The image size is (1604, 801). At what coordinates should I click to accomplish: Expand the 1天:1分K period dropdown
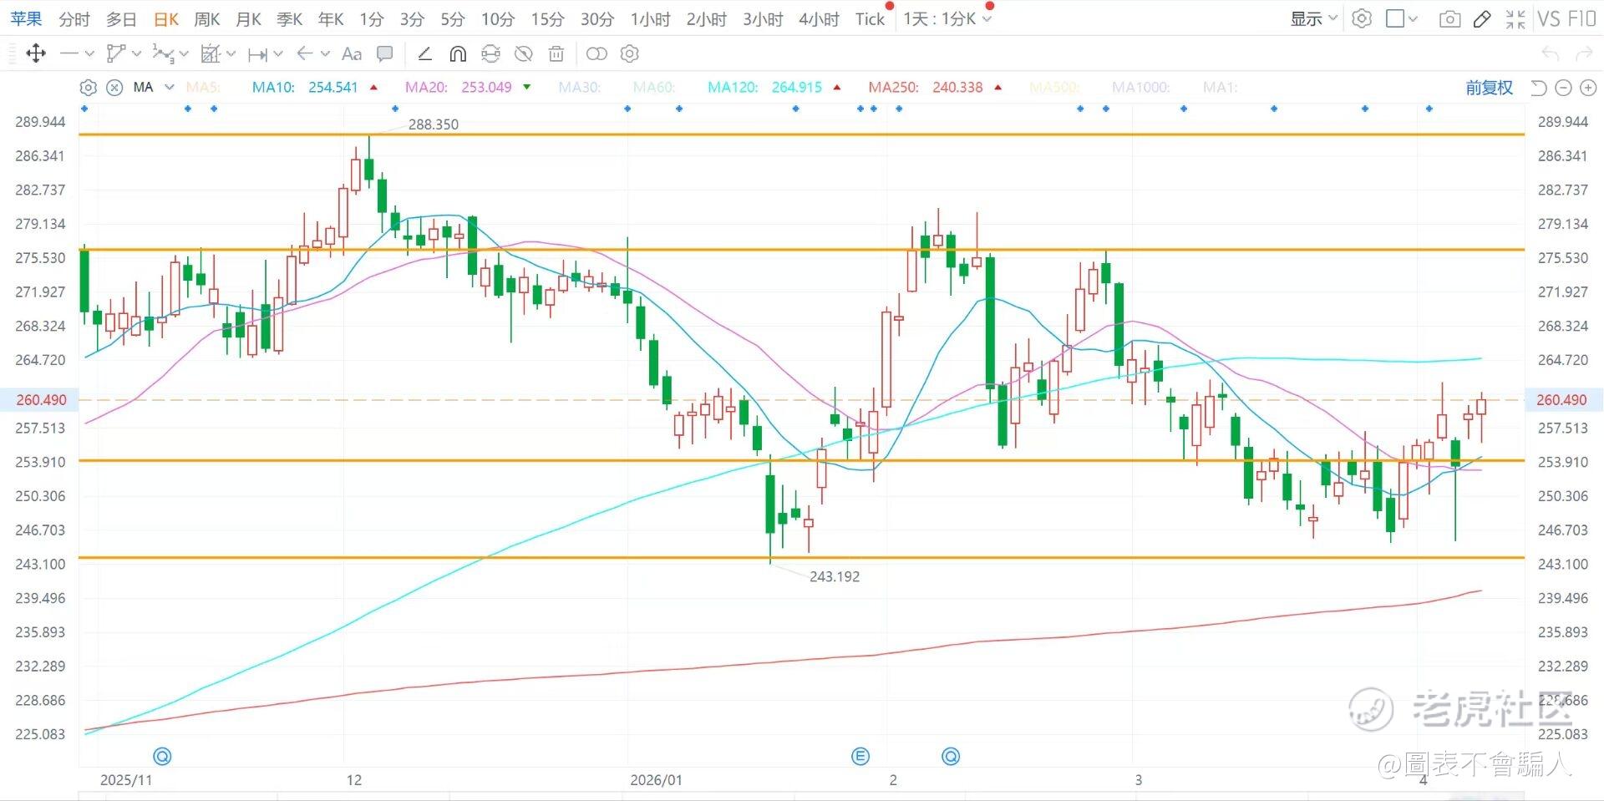coord(947,18)
